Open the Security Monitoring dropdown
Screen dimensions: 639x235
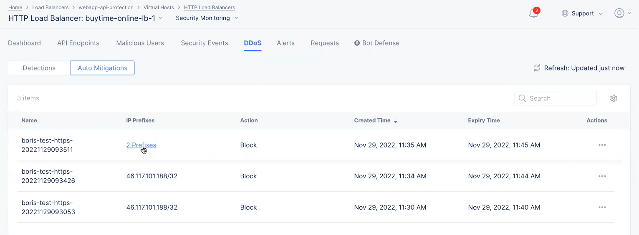point(207,18)
